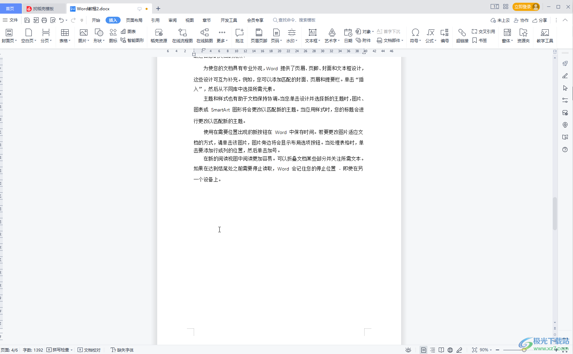Open Docer resources
This screenshot has height=354, width=573.
click(159, 35)
